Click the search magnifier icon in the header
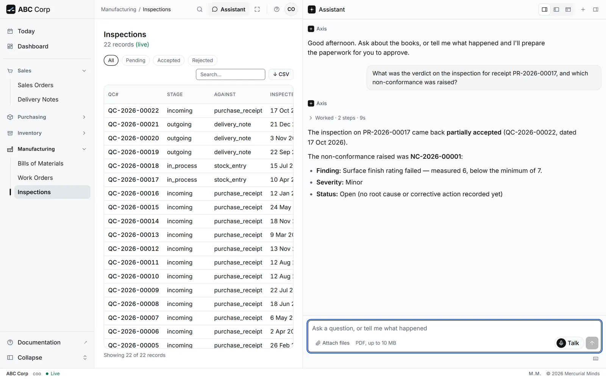This screenshot has height=379, width=606. tap(200, 9)
